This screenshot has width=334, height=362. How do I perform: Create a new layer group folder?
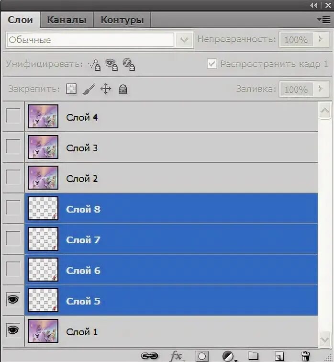point(253,356)
